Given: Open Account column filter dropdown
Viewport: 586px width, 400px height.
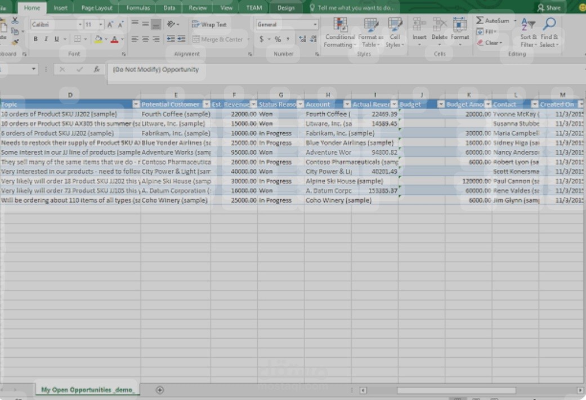Looking at the screenshot, I should tap(347, 105).
